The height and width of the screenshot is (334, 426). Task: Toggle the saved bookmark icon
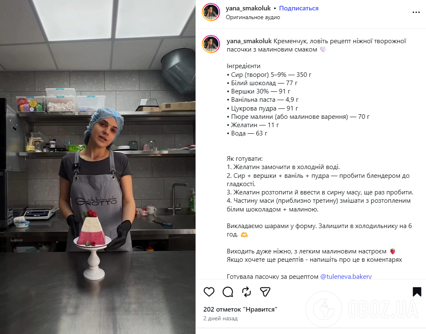(x=417, y=292)
